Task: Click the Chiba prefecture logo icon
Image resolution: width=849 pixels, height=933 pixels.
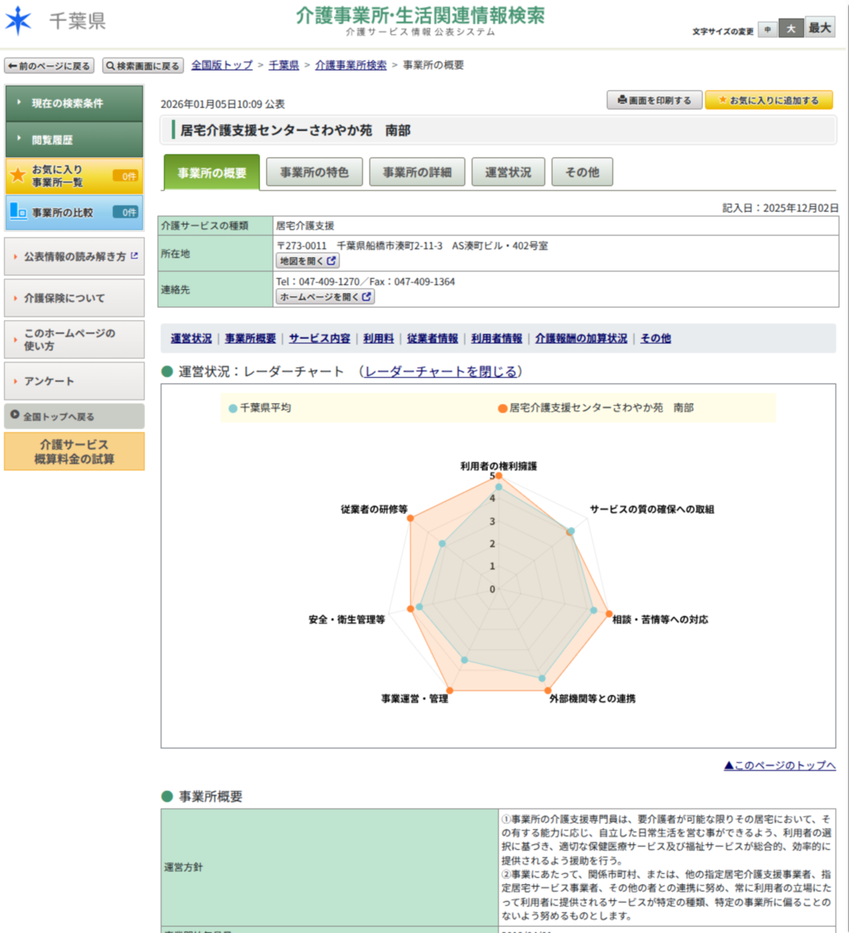Action: point(19,21)
